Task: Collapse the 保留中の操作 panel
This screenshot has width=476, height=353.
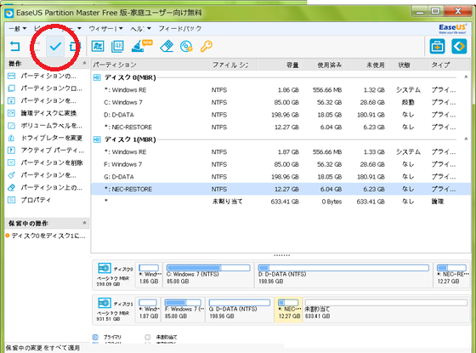Action: tap(84, 223)
